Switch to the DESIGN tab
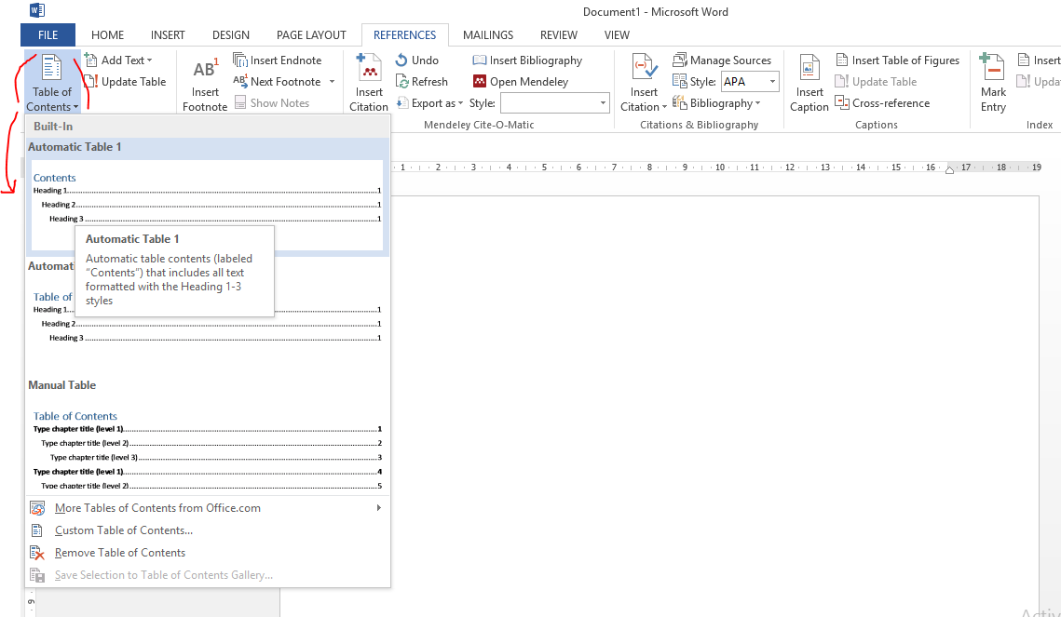This screenshot has height=617, width=1061. click(231, 35)
